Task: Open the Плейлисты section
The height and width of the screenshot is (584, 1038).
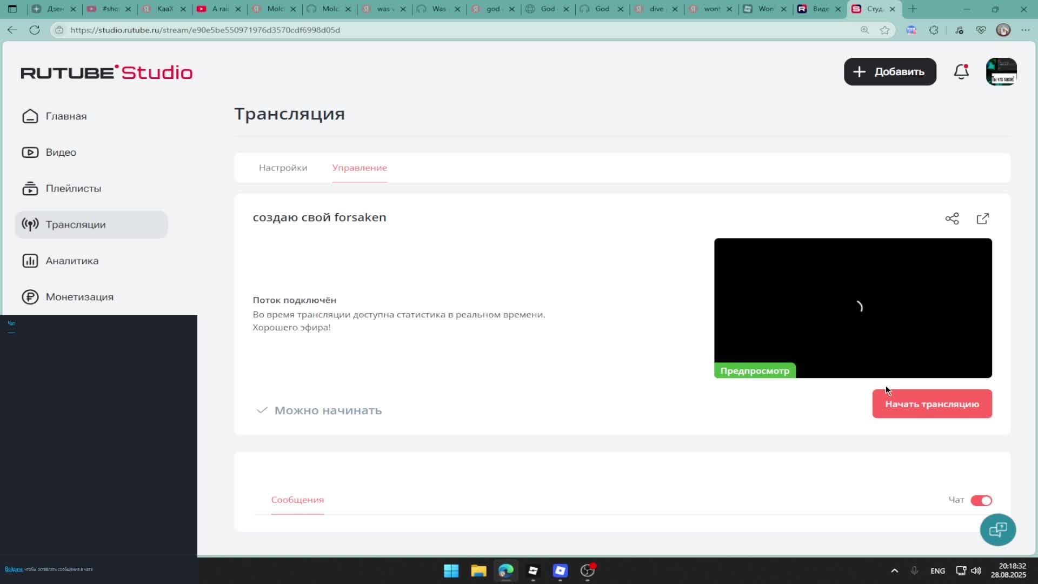Action: pos(73,188)
